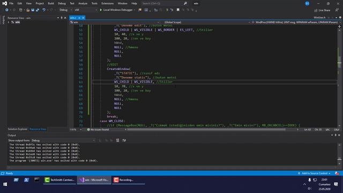This screenshot has height=193, width=343.
Task: Clear all output in Output panel
Action: pyautogui.click(x=117, y=140)
